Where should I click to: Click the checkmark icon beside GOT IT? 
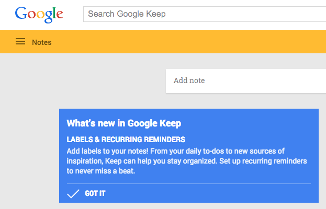coord(73,194)
